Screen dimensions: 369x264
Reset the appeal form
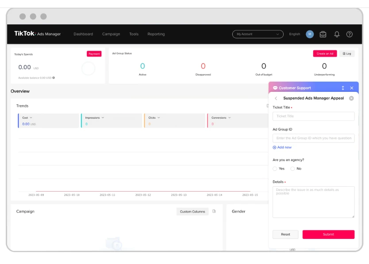tap(285, 234)
